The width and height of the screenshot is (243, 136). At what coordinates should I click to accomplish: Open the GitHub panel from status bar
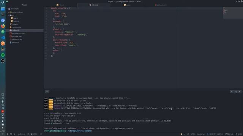click(229, 134)
